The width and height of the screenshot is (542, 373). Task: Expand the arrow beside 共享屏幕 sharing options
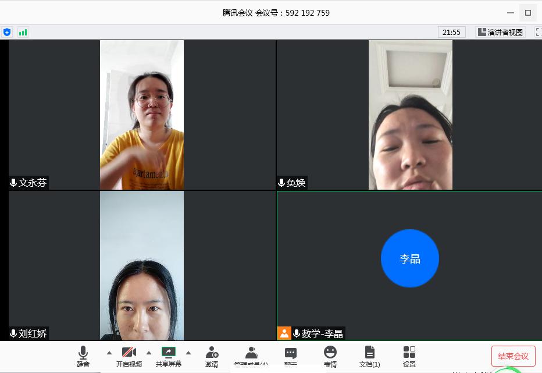coord(188,353)
